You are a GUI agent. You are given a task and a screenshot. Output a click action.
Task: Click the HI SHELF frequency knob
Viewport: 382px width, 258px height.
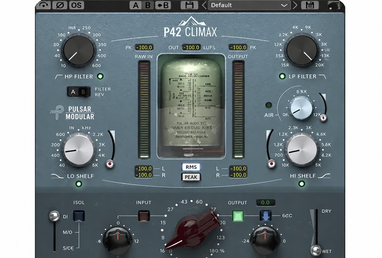[302, 150]
